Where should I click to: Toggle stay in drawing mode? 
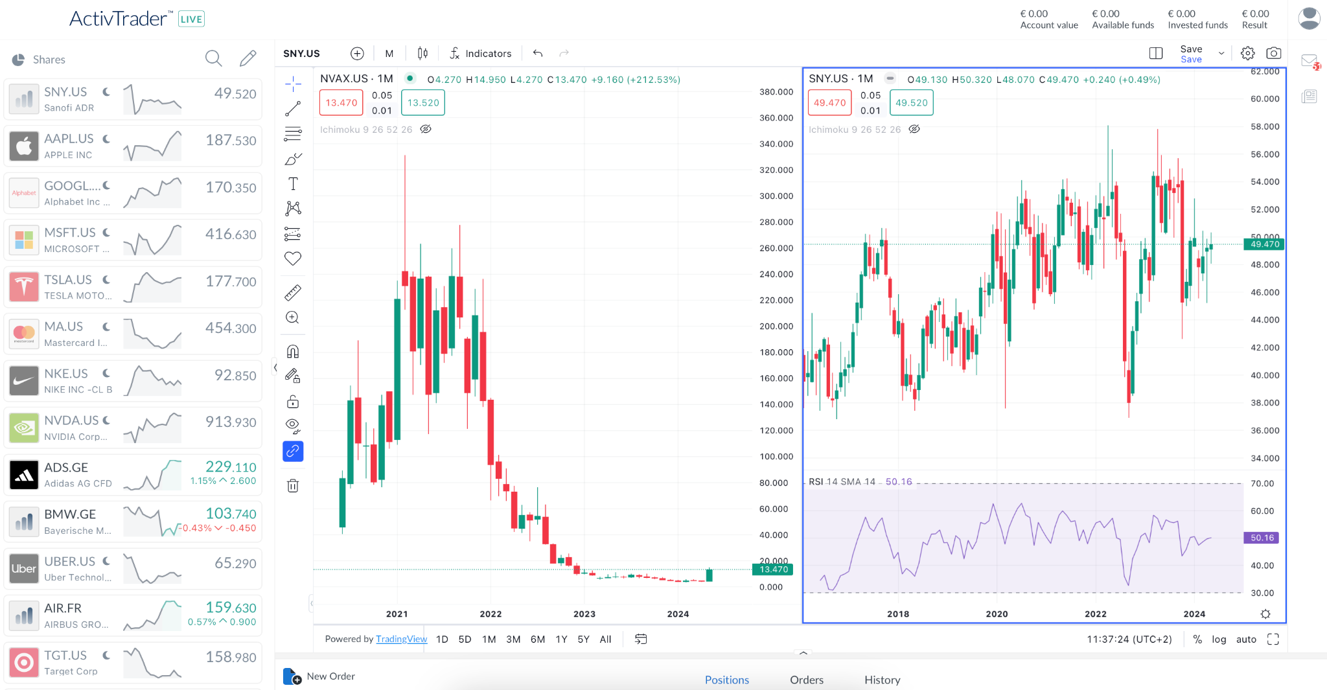coord(293,376)
